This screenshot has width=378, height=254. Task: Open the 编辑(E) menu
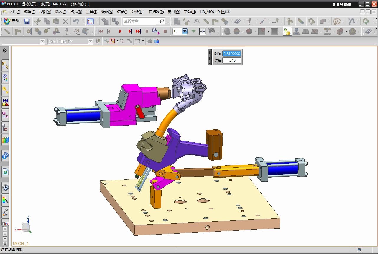30,12
